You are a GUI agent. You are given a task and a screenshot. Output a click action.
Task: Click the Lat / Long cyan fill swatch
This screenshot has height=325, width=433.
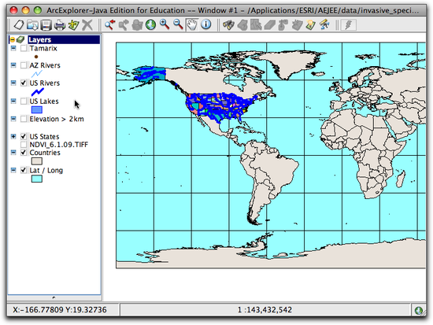(37, 179)
